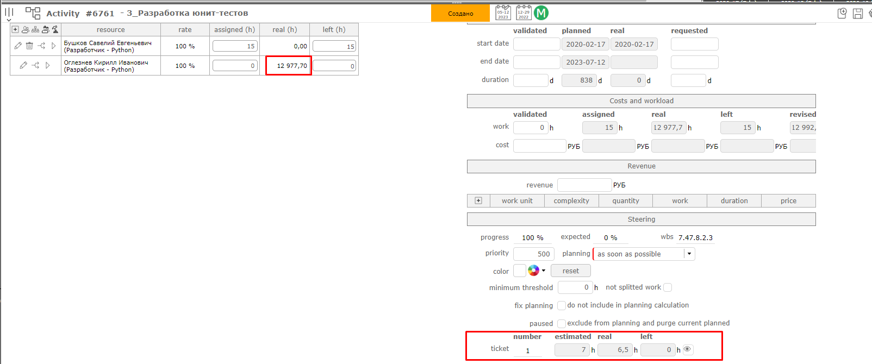Click the 05-12 2023 calendar date icon
Screen dimensions: 872x364
point(503,13)
